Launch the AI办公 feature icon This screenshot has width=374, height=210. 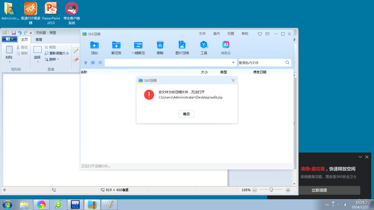[x=226, y=45]
